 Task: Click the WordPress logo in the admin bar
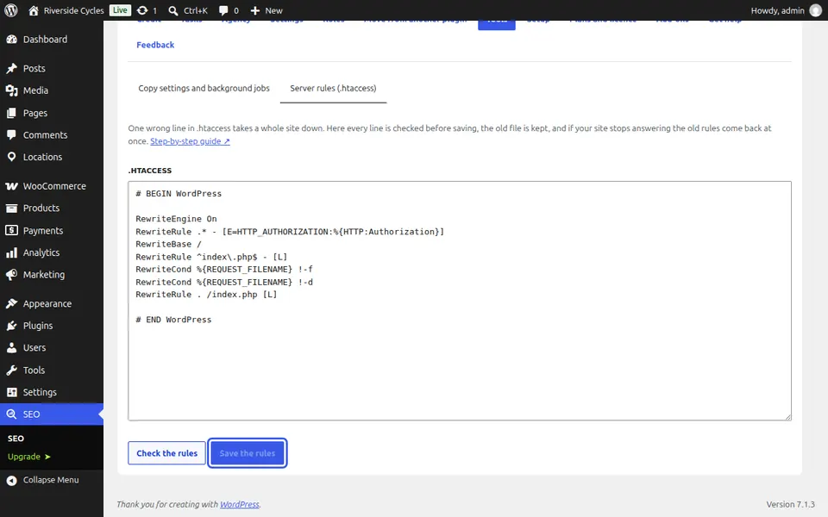(x=11, y=10)
